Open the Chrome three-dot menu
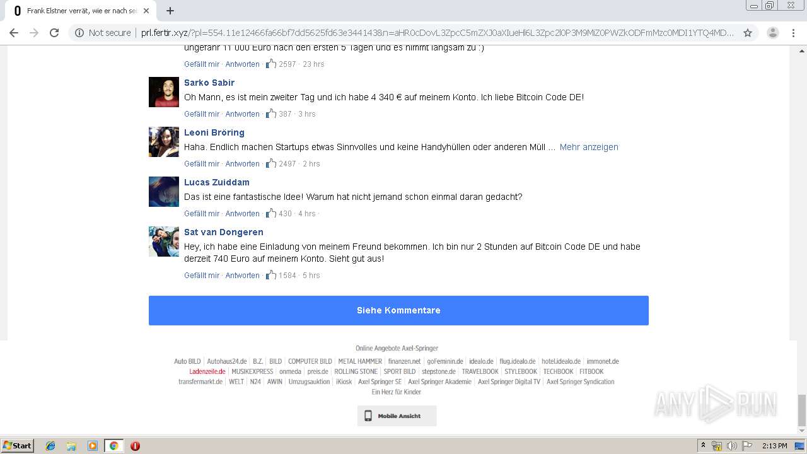Viewport: 807px width, 454px height. coord(793,33)
